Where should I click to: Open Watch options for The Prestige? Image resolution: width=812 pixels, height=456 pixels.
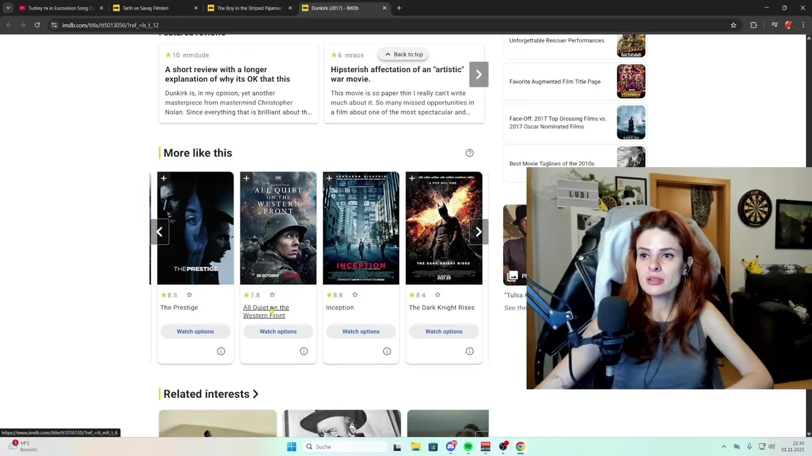(195, 331)
